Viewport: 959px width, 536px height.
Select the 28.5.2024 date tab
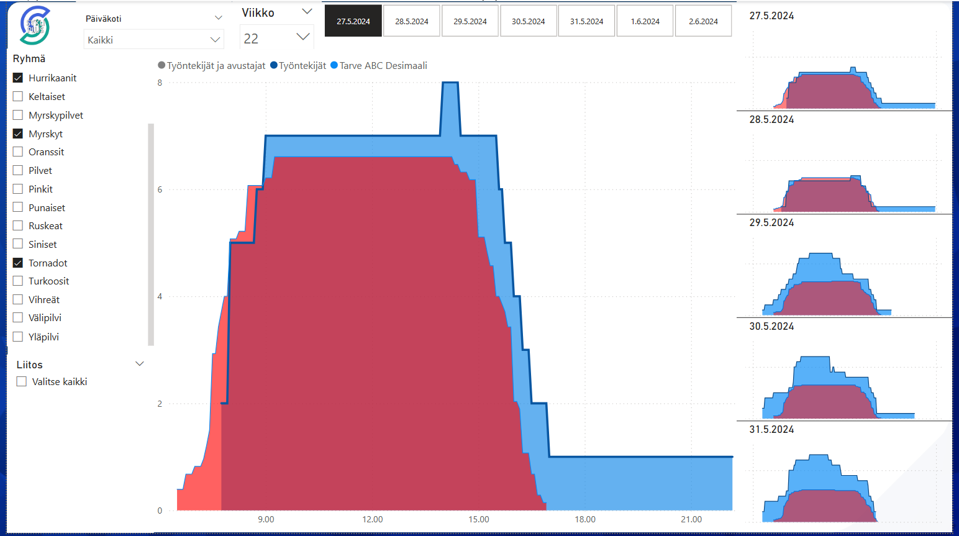pos(412,21)
